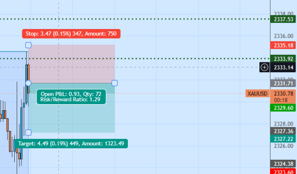
Task: Click the plus icon beside 2333.14 price
Action: [x=264, y=68]
